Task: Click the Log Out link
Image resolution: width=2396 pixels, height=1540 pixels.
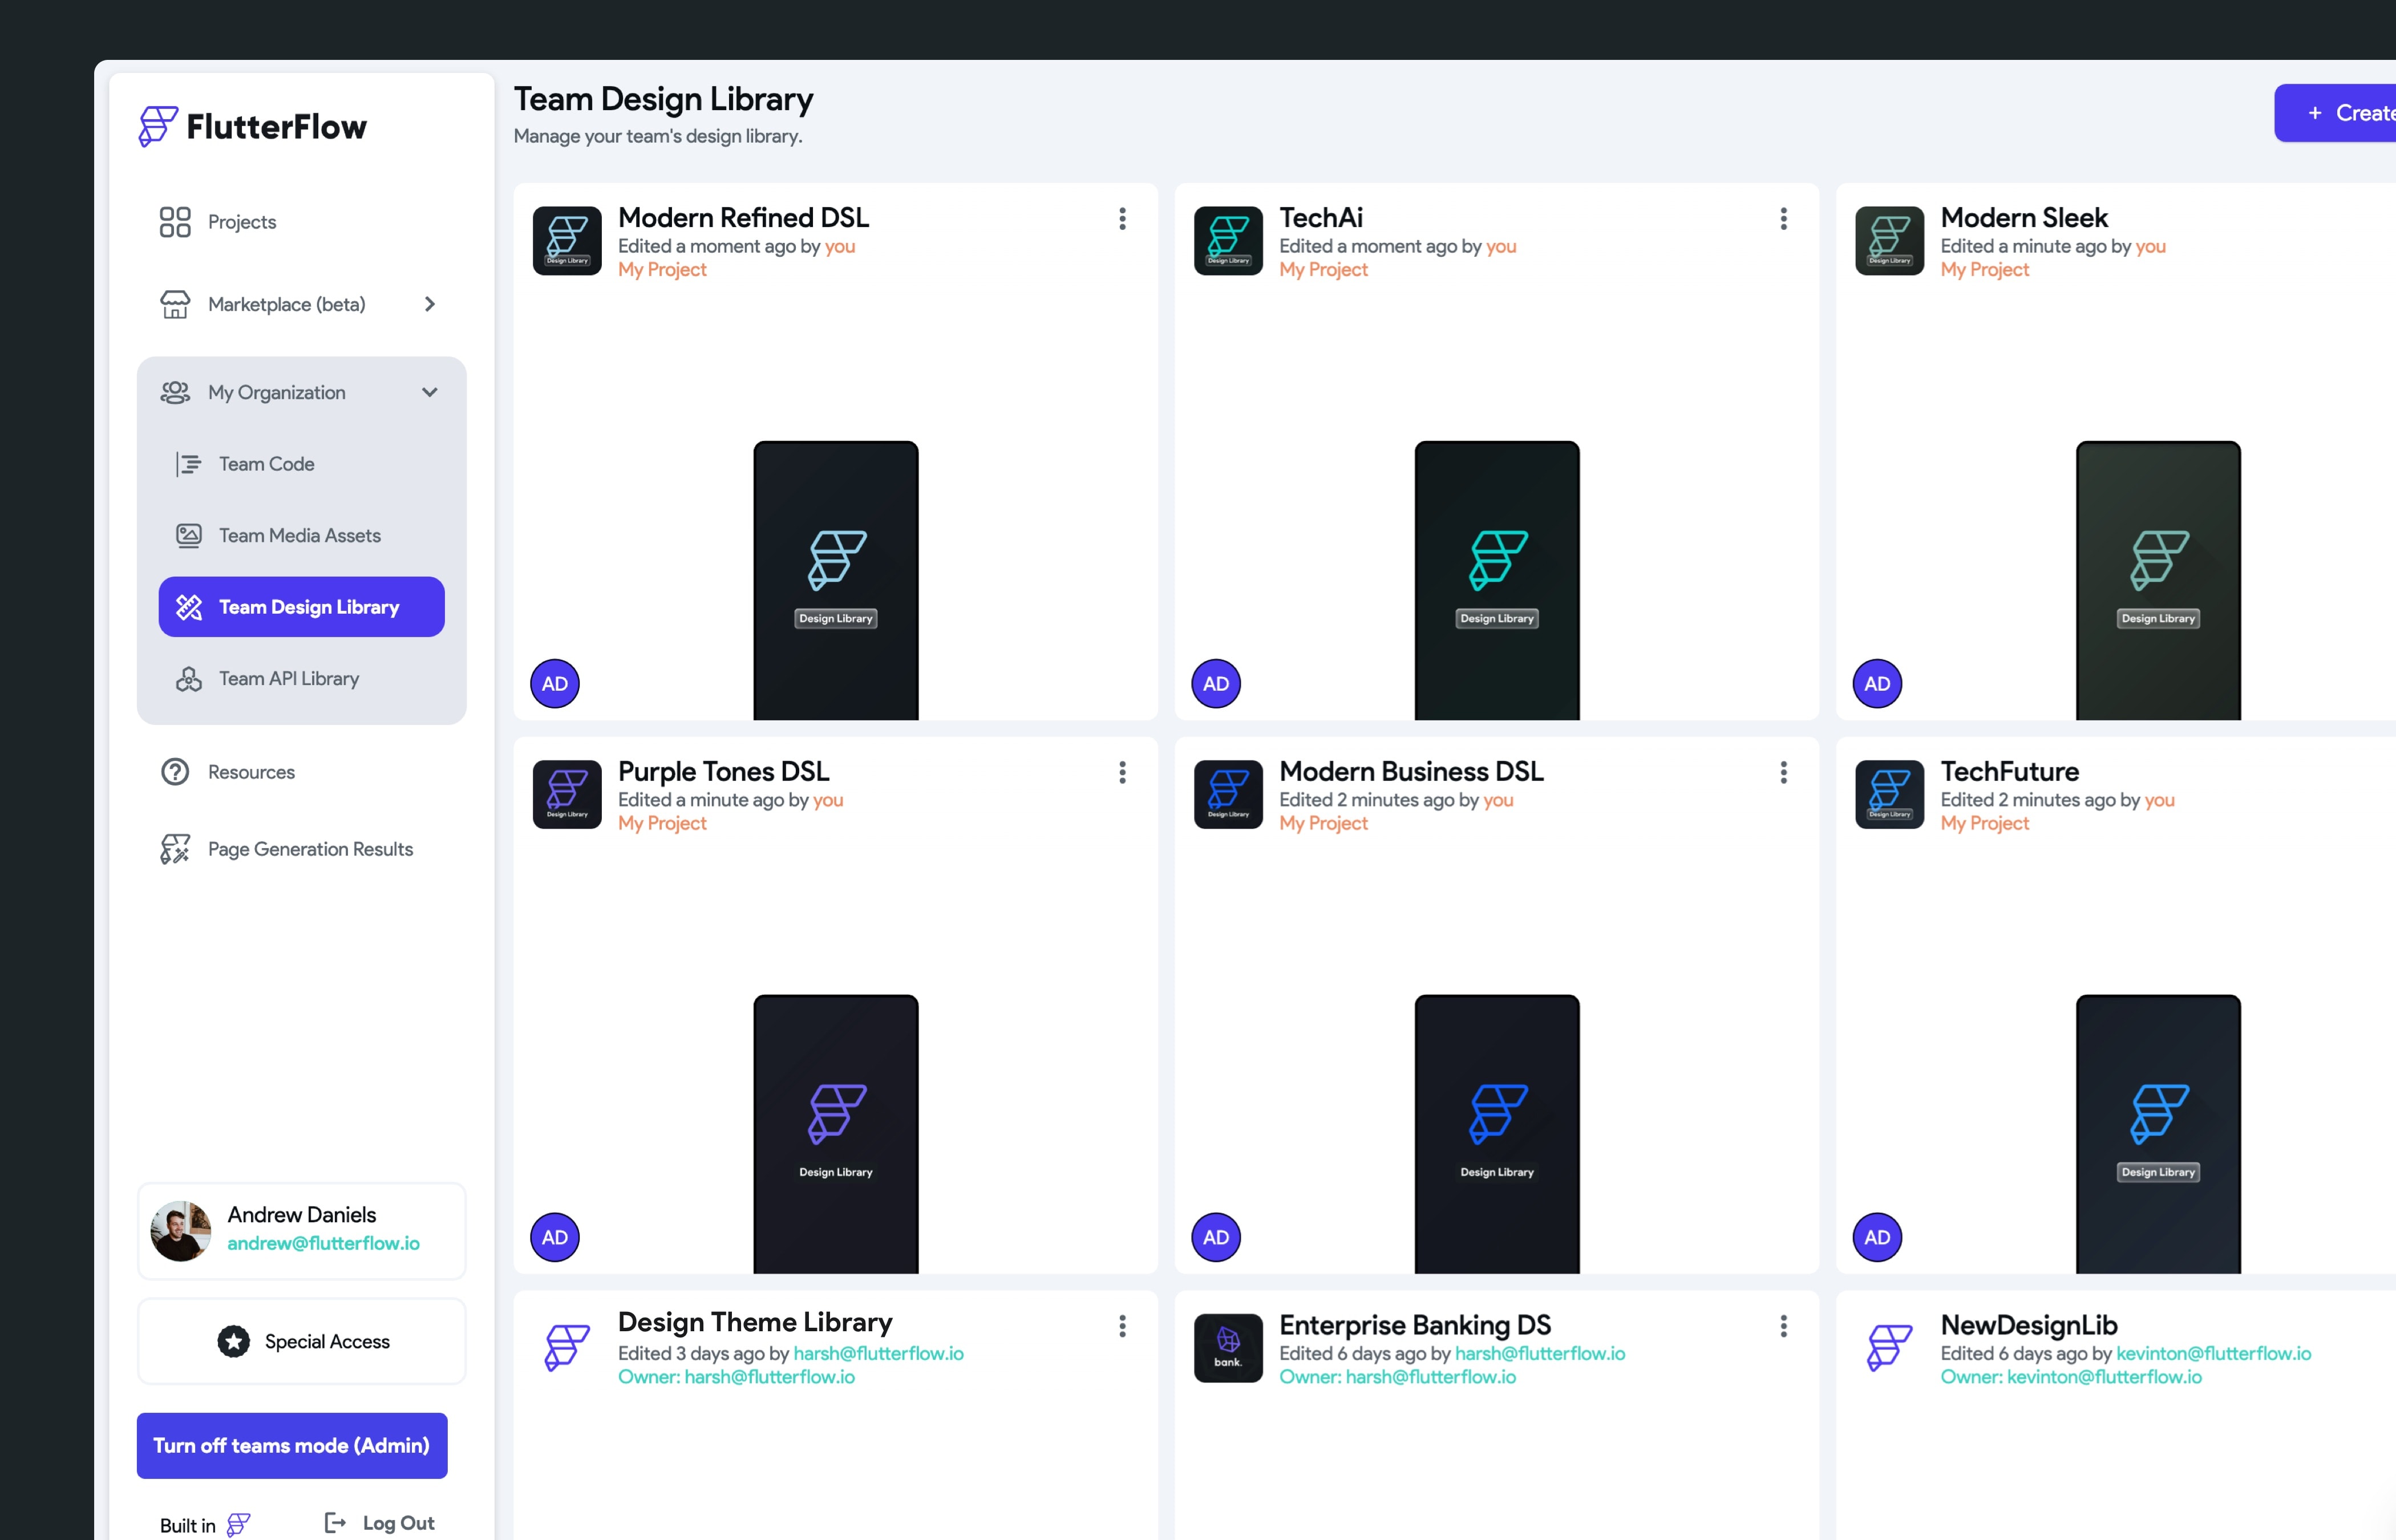Action: click(381, 1522)
